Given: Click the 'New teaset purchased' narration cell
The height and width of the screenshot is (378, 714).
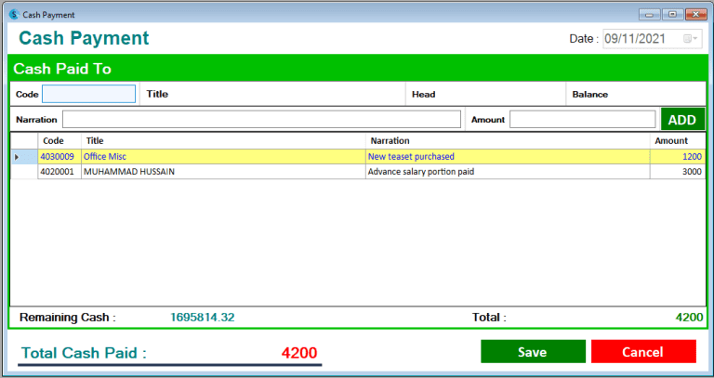Looking at the screenshot, I should [507, 157].
